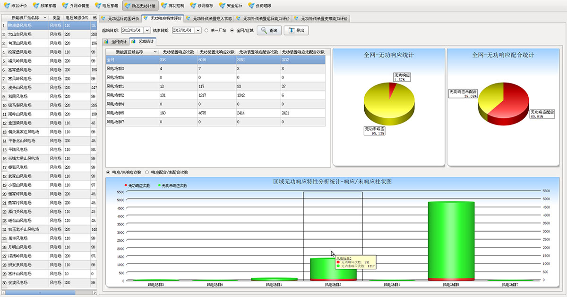This screenshot has height=297, width=567.
Task: Expand the 结束日期 date dropdown
Action: click(198, 31)
